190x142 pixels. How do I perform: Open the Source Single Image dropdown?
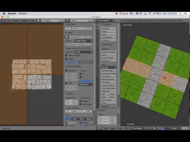coord(84,41)
